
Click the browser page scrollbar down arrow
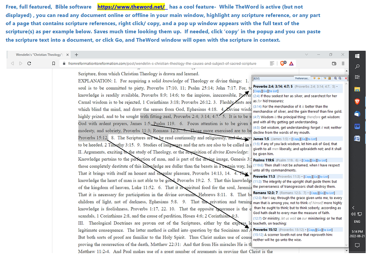(x=346, y=251)
